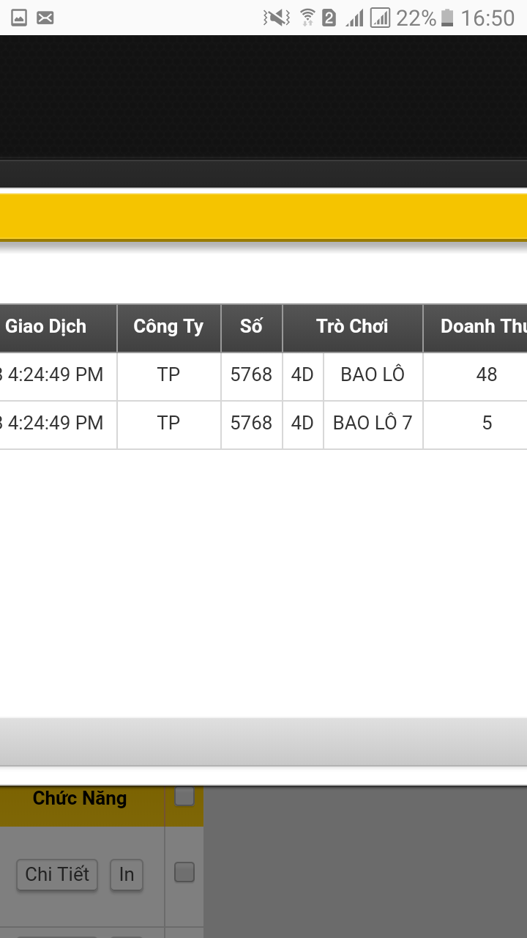Tap the second signal strength icon
The height and width of the screenshot is (938, 527).
click(x=381, y=18)
